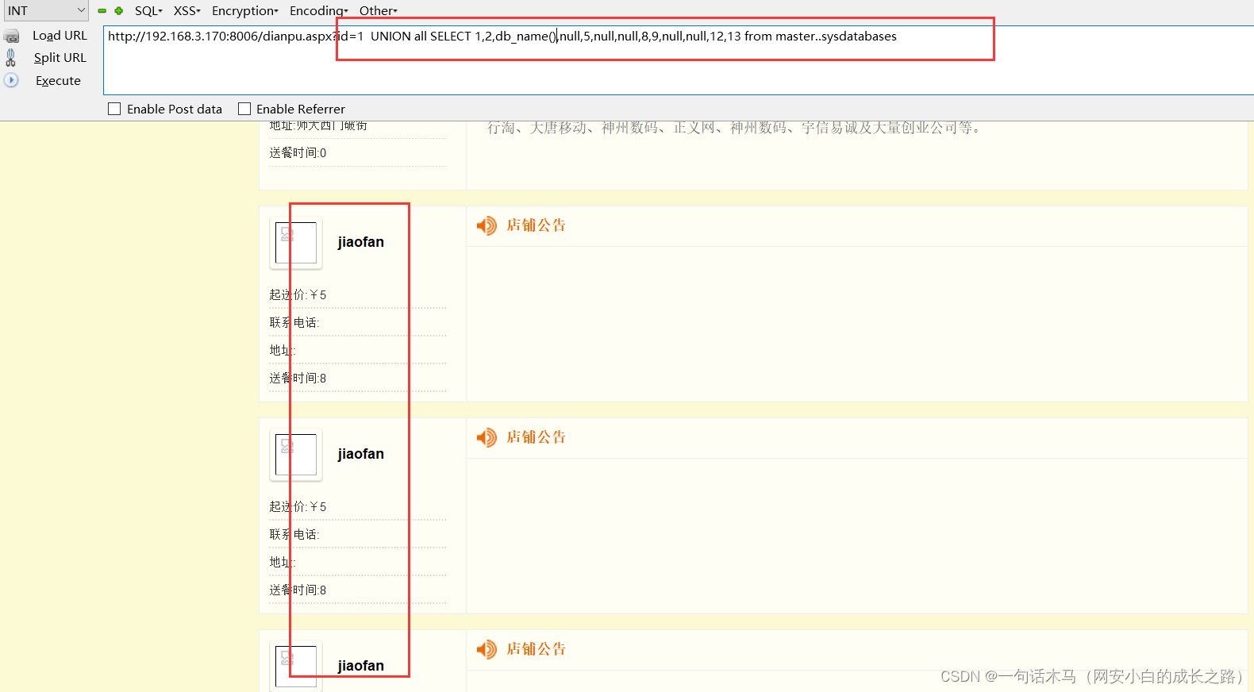The width and height of the screenshot is (1254, 692).
Task: Click the first 店铺公告 speaker icon
Action: [487, 225]
